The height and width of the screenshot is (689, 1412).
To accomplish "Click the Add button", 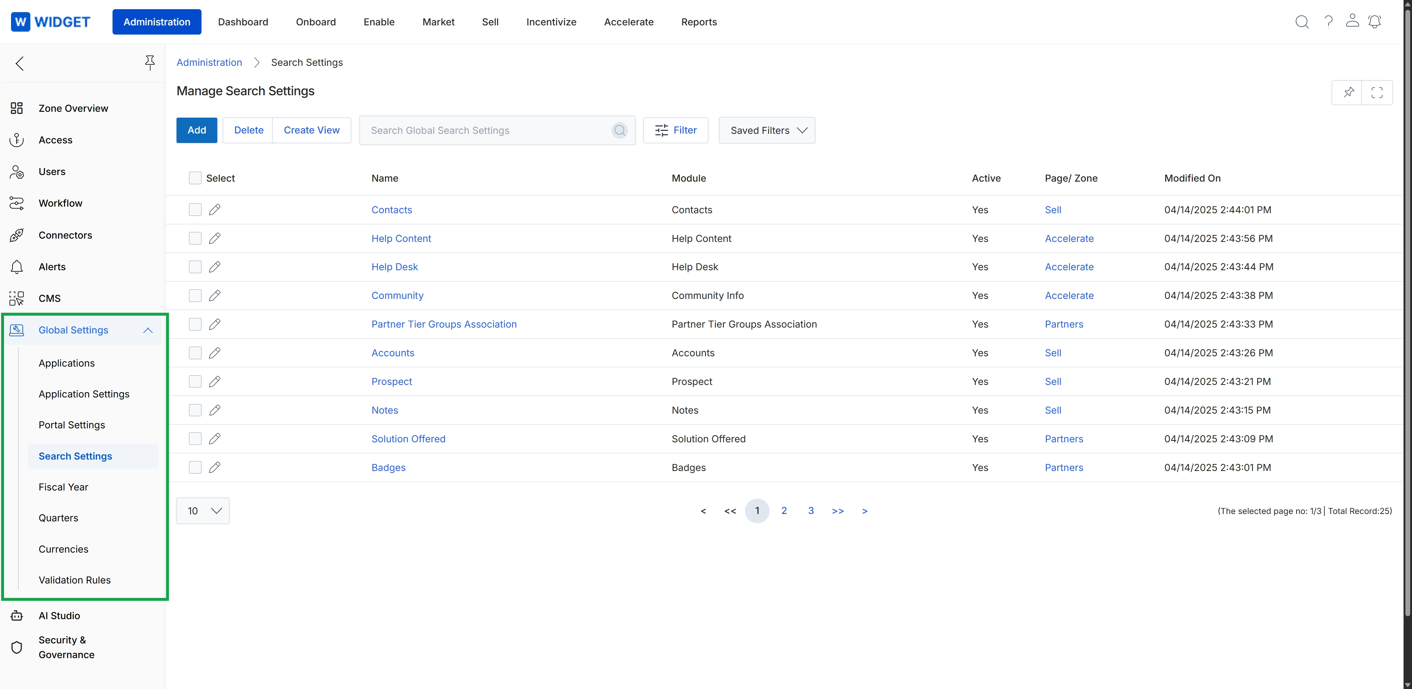I will point(197,130).
